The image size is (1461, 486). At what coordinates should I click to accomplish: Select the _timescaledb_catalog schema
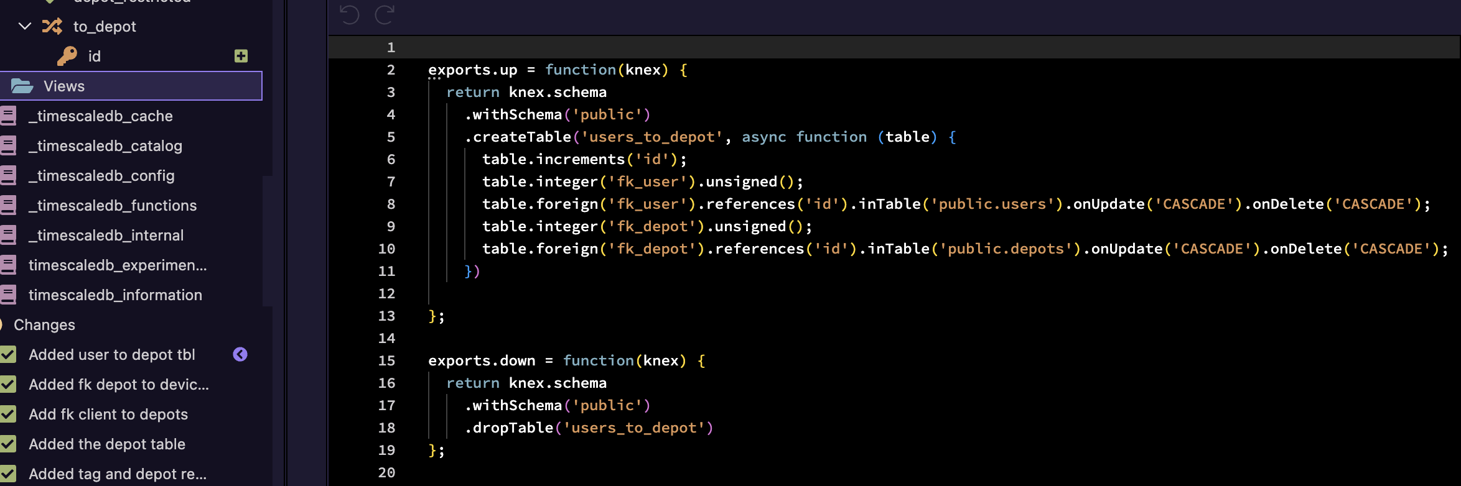coord(106,146)
